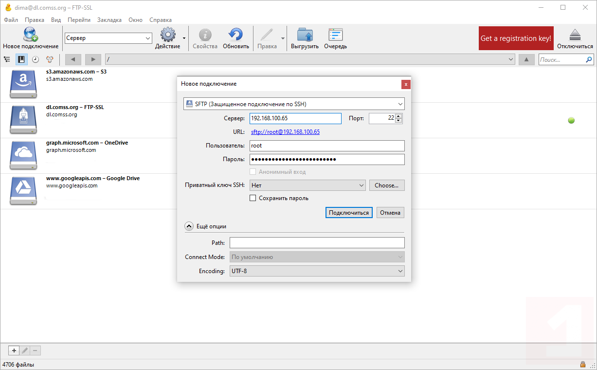This screenshot has width=597, height=370.
Task: Add a new bookmark with the plus button
Action: [x=14, y=351]
